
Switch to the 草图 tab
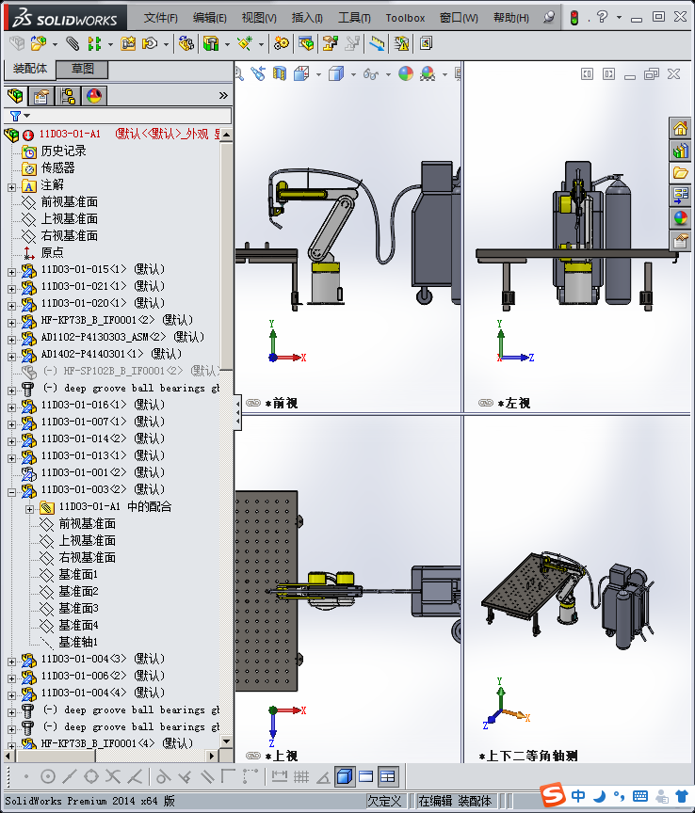pyautogui.click(x=82, y=69)
